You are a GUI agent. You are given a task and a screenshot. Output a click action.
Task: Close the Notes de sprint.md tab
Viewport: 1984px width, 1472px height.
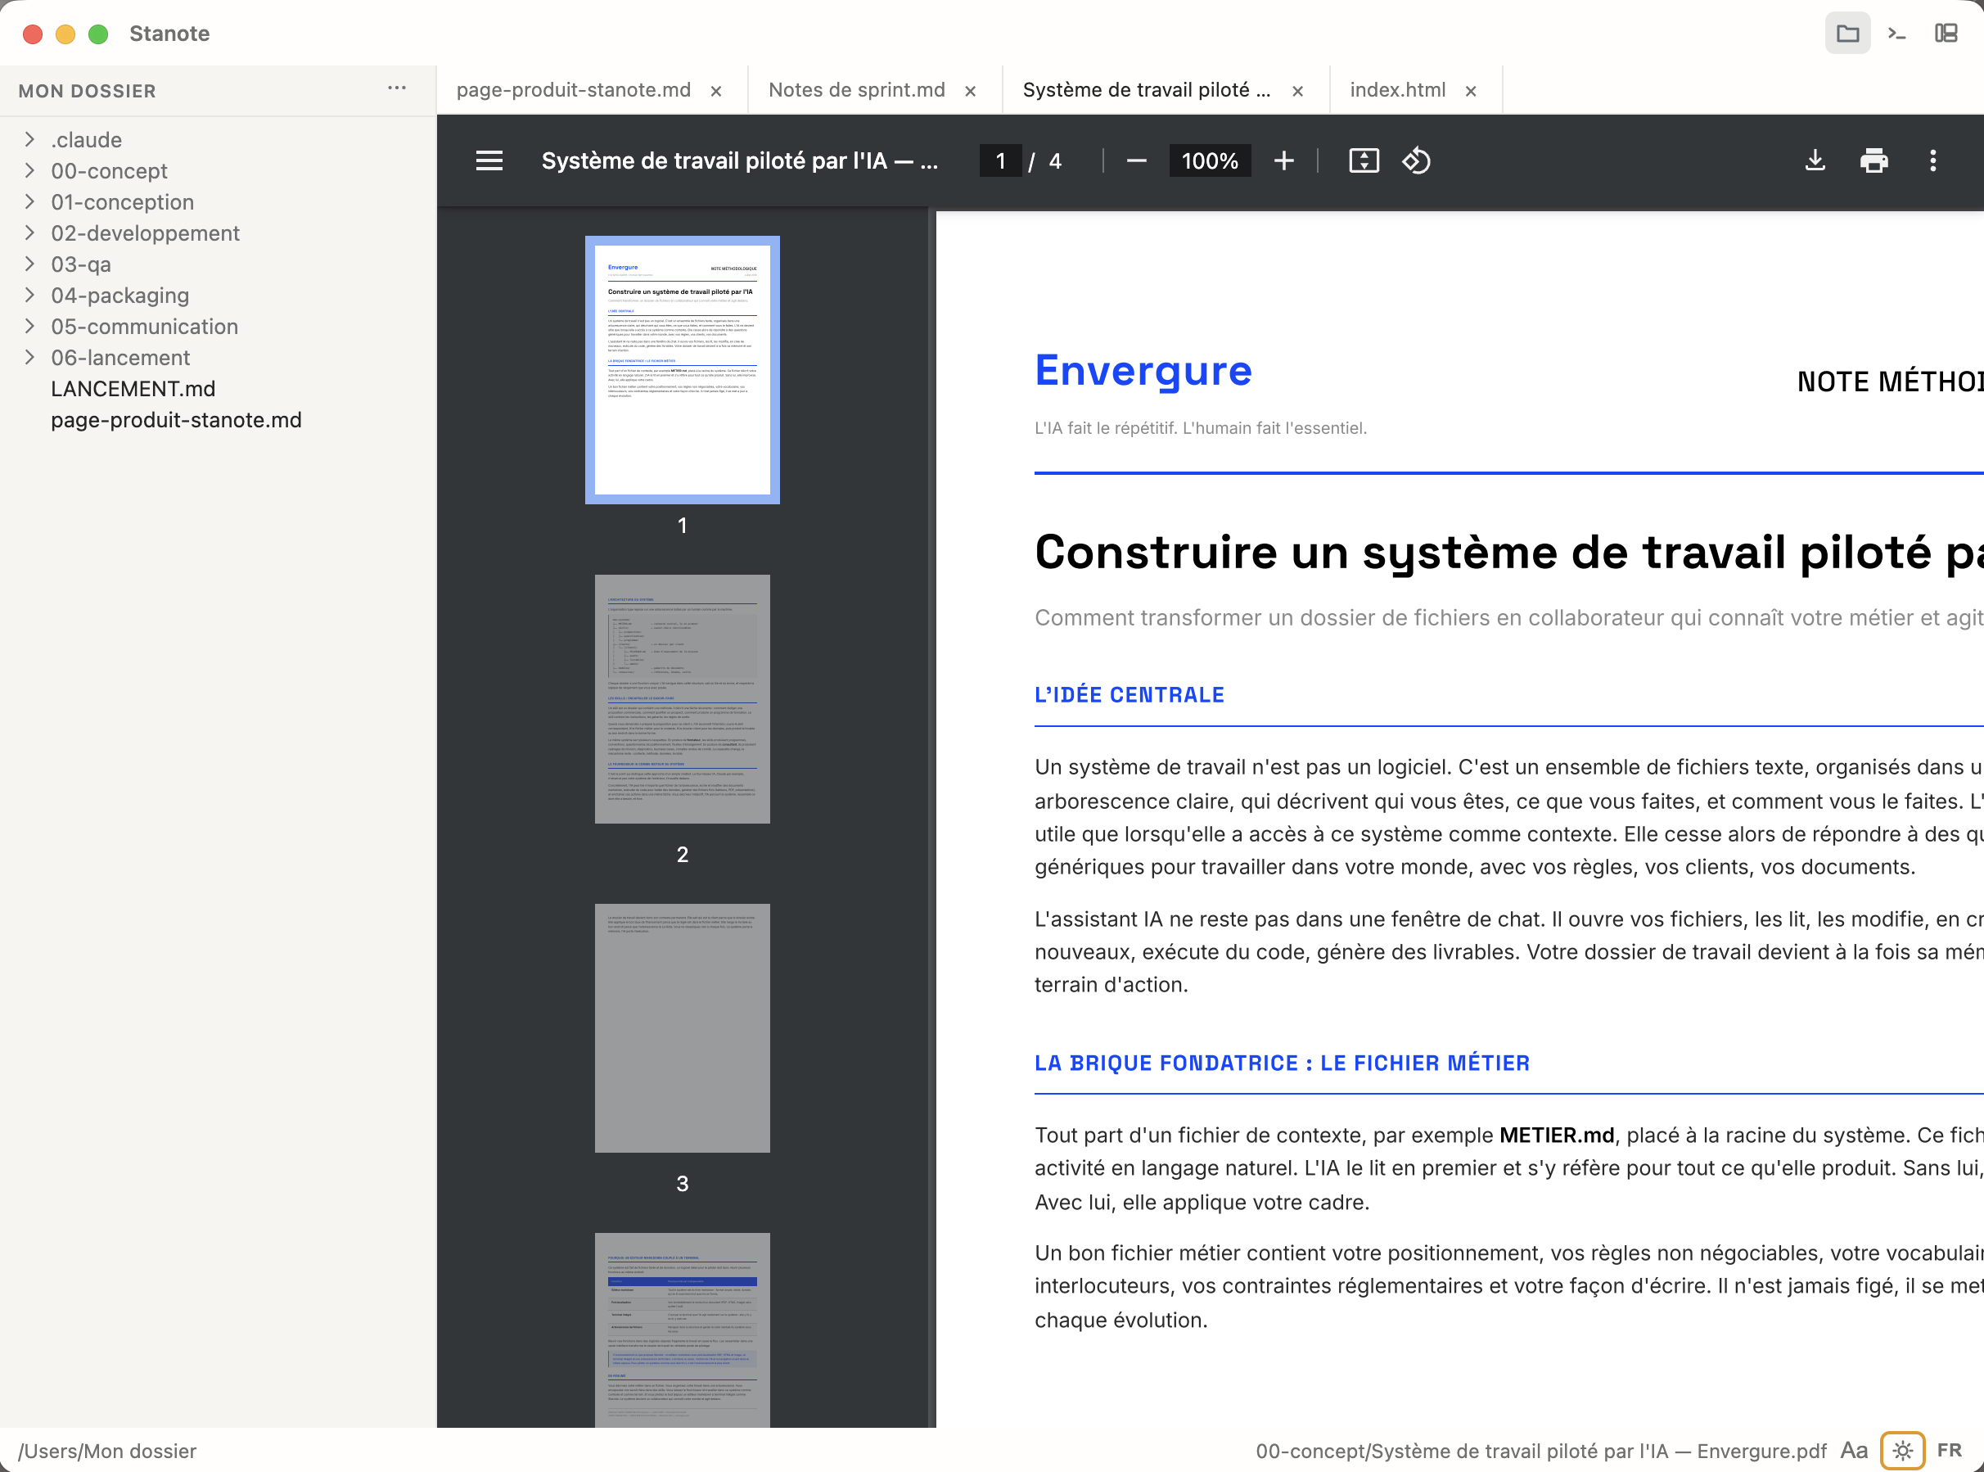(970, 91)
